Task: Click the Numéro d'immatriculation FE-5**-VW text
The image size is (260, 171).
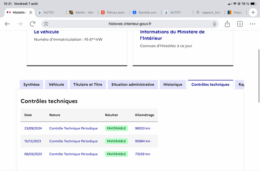Action: point(68,39)
